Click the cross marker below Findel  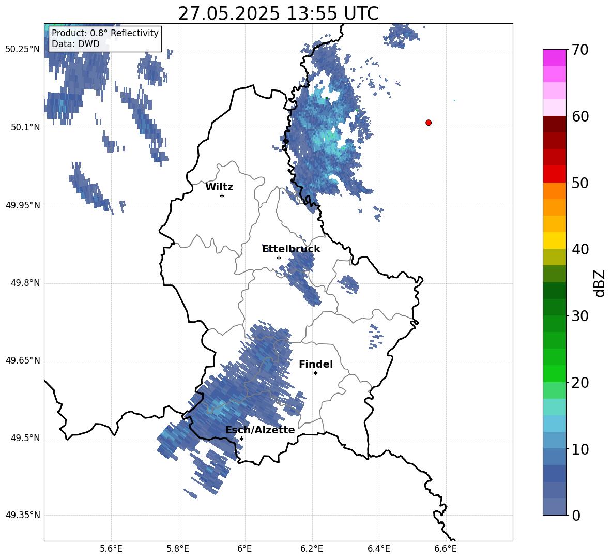[x=315, y=373]
